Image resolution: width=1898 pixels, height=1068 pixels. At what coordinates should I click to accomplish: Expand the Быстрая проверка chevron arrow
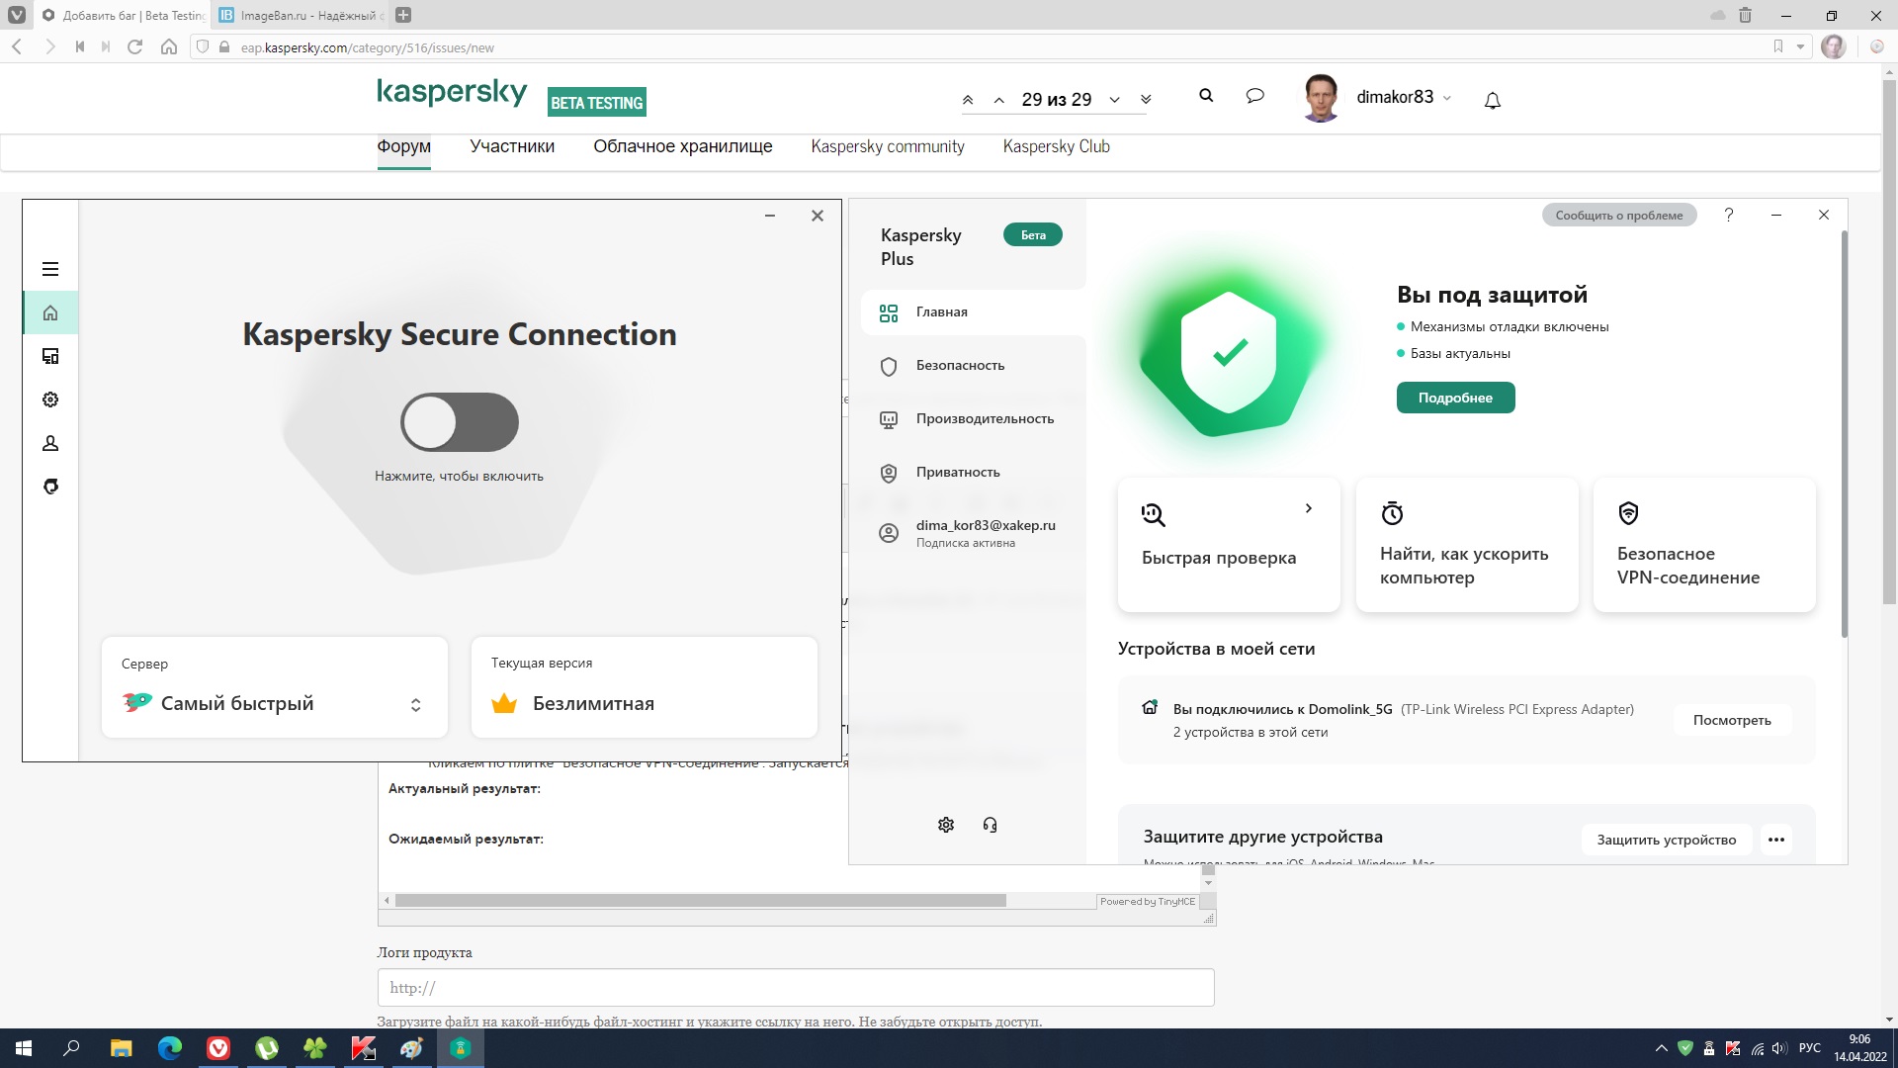(x=1308, y=508)
